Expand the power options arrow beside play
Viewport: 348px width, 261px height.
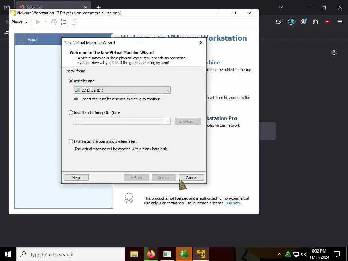[x=46, y=22]
